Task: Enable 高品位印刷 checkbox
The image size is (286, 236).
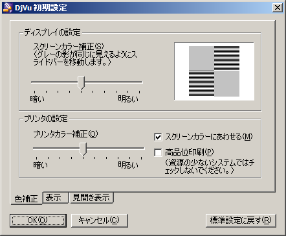Action: [158, 152]
